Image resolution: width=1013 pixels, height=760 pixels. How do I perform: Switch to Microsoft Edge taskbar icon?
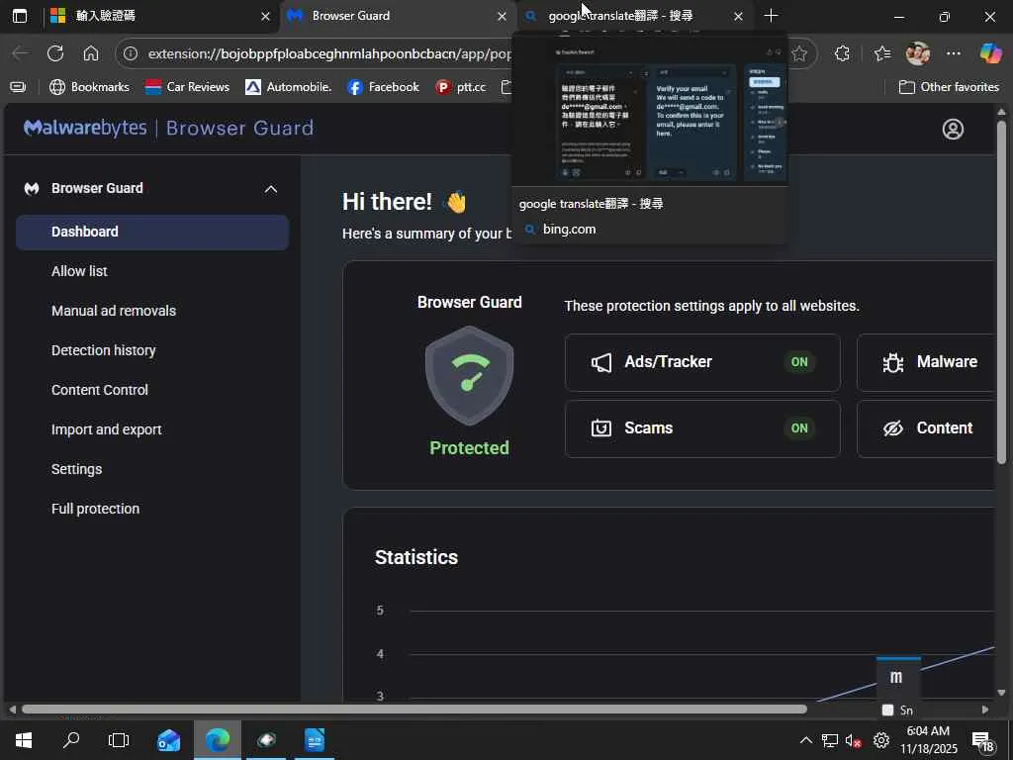click(218, 740)
